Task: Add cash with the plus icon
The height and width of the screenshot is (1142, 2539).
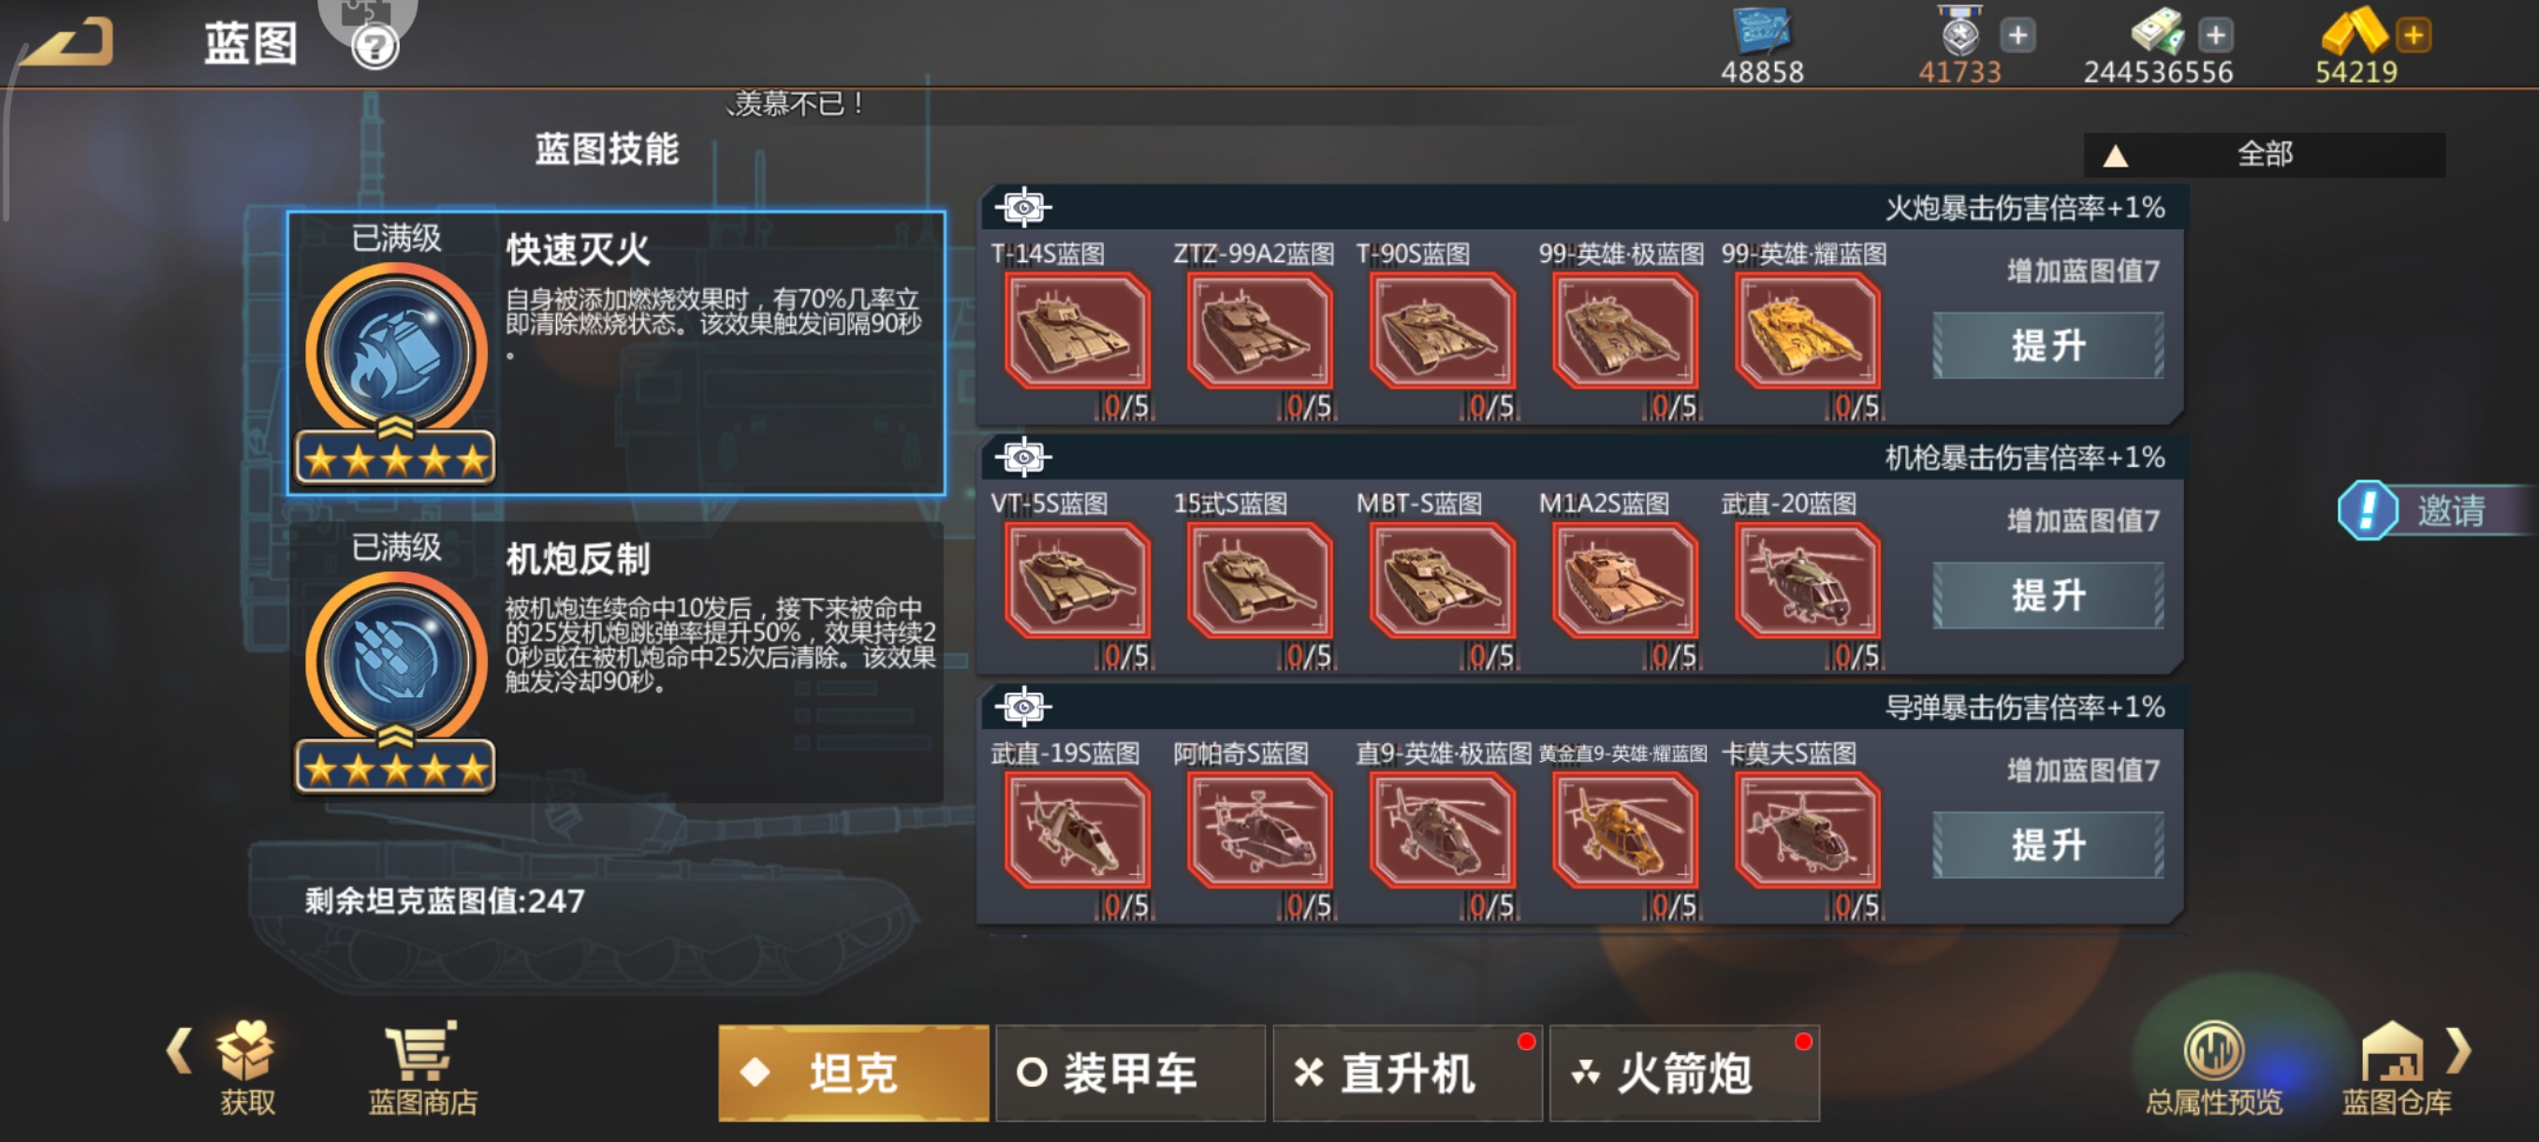Action: pos(2216,36)
